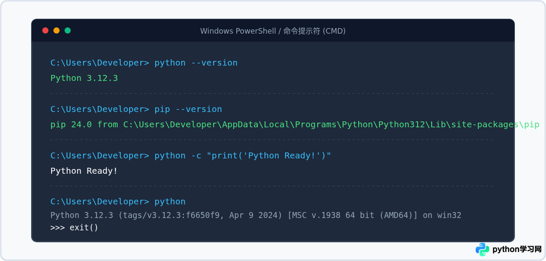Click the output line "Python Ready!"

[x=84, y=171]
